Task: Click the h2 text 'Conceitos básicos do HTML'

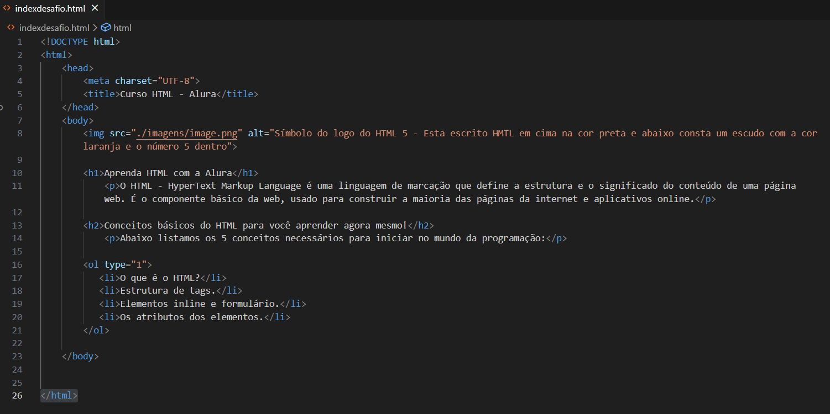Action: click(171, 226)
